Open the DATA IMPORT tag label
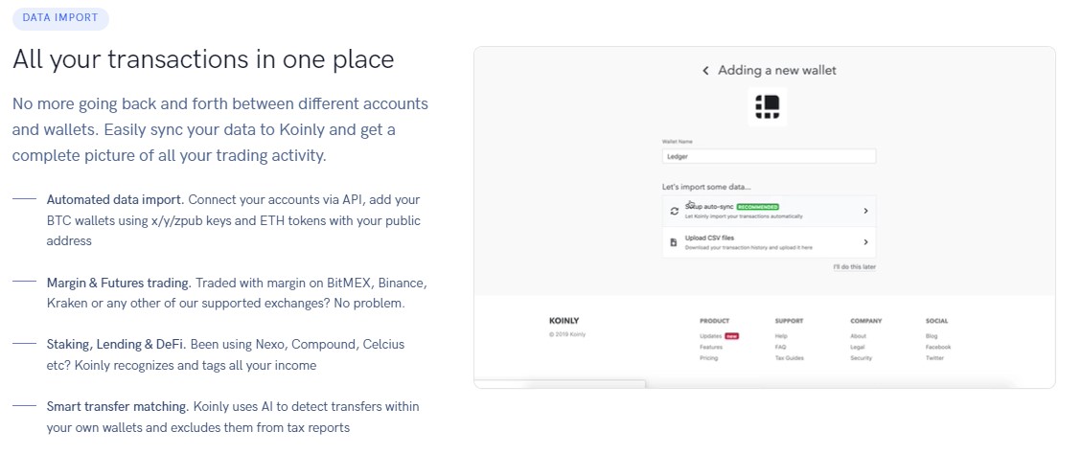 point(61,17)
